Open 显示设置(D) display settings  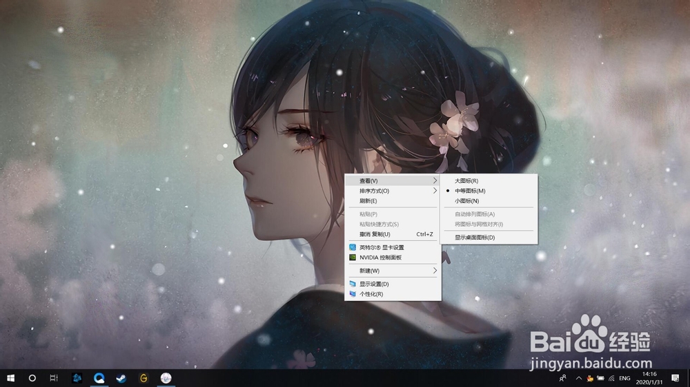pyautogui.click(x=393, y=284)
